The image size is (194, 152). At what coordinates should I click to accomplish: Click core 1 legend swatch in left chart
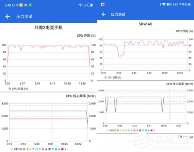click(x=24, y=149)
